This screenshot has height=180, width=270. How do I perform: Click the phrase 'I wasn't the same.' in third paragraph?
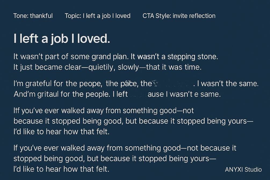pos(228,84)
